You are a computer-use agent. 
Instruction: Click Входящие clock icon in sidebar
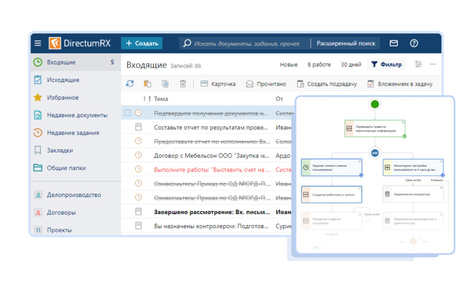tap(38, 62)
